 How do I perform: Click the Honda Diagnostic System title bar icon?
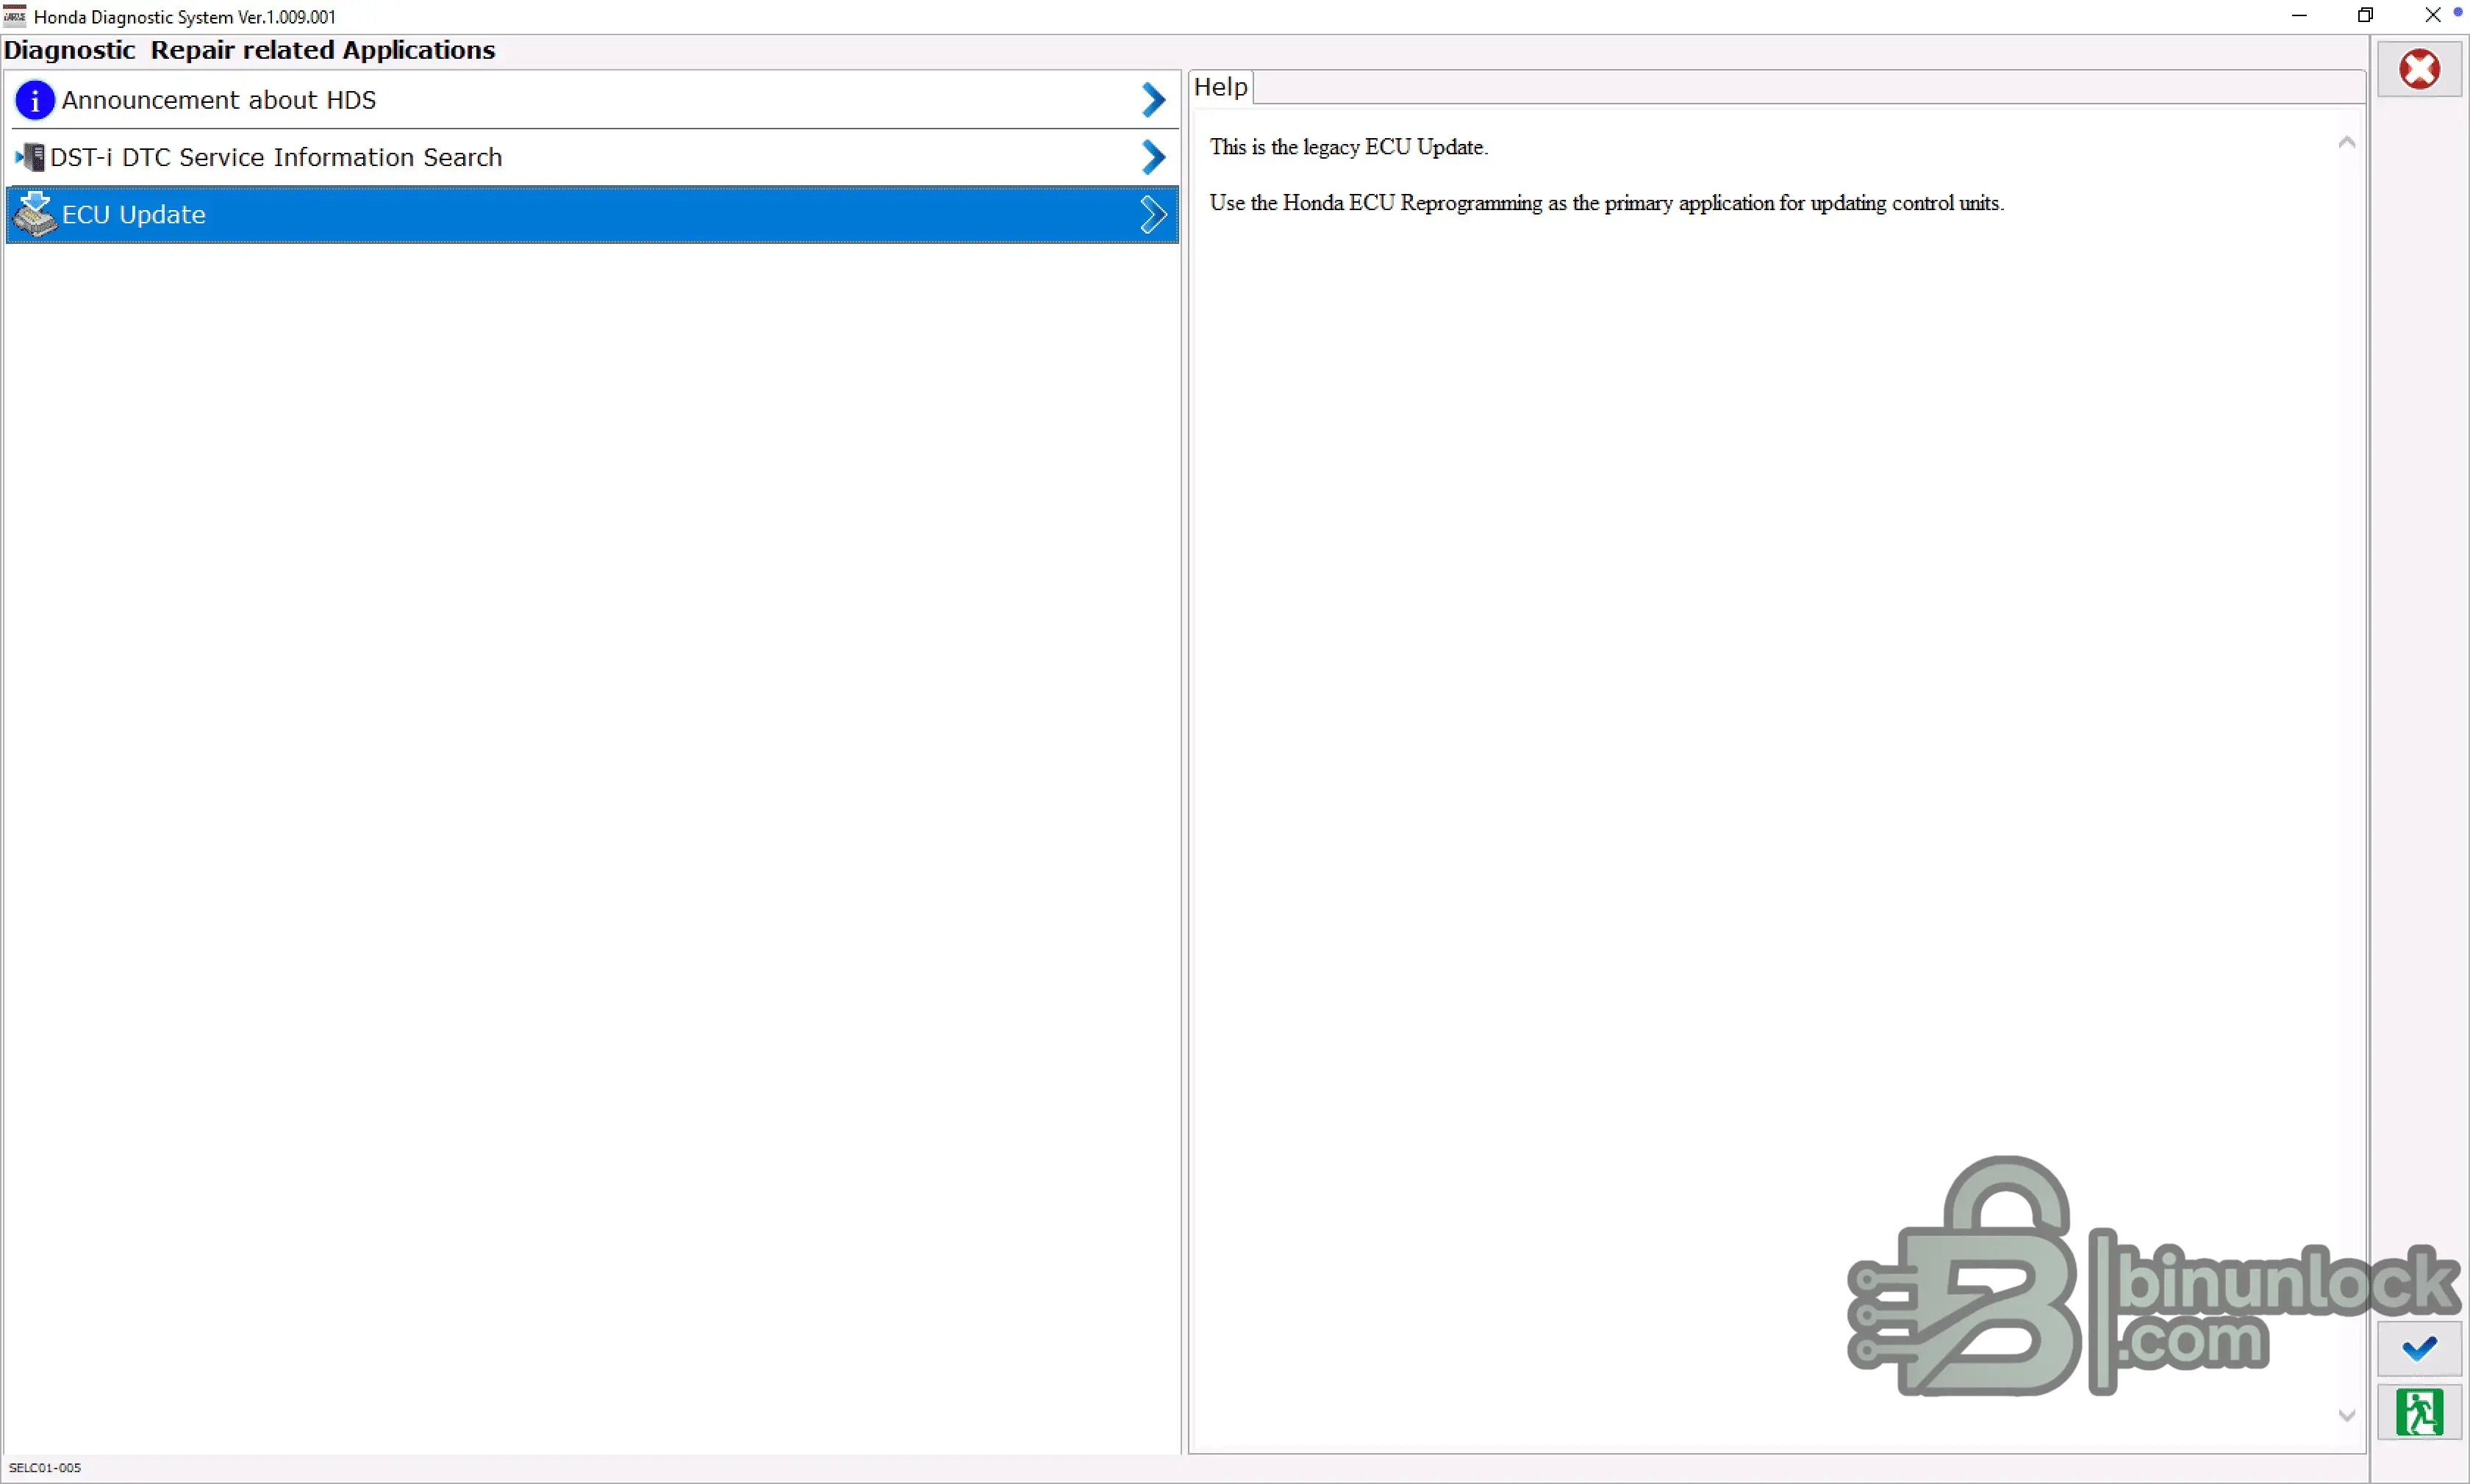click(x=15, y=16)
